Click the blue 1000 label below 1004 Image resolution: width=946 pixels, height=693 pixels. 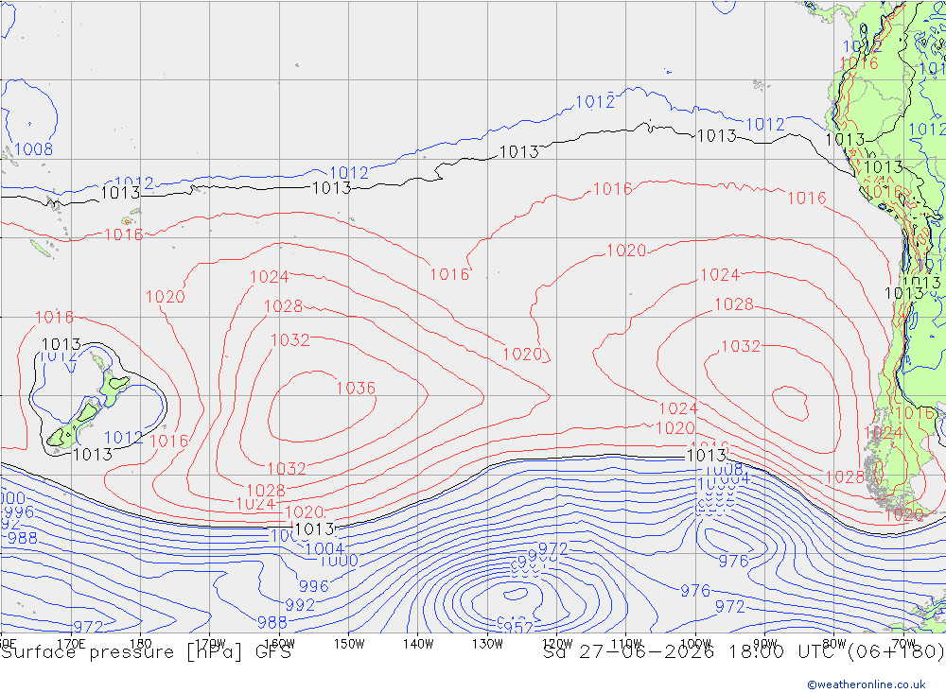coord(339,562)
